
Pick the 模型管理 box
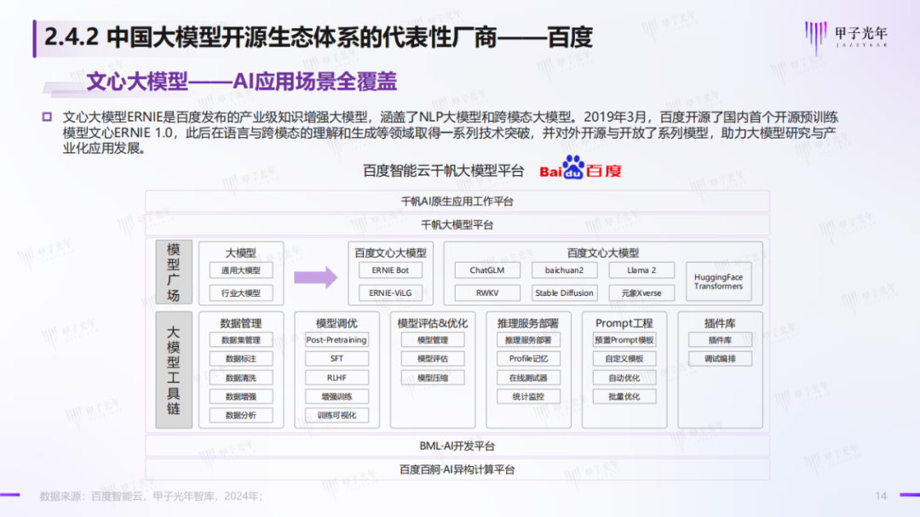pos(433,340)
